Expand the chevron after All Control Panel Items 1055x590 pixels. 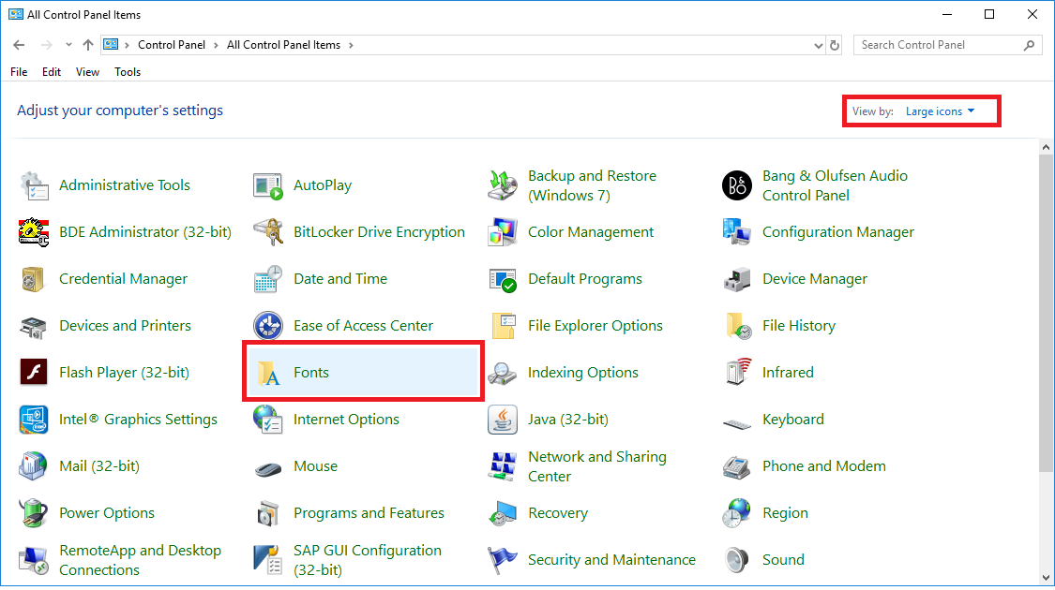pyautogui.click(x=351, y=46)
